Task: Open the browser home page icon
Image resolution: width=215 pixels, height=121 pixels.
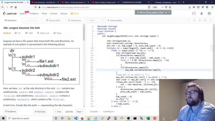Action: 16,7
